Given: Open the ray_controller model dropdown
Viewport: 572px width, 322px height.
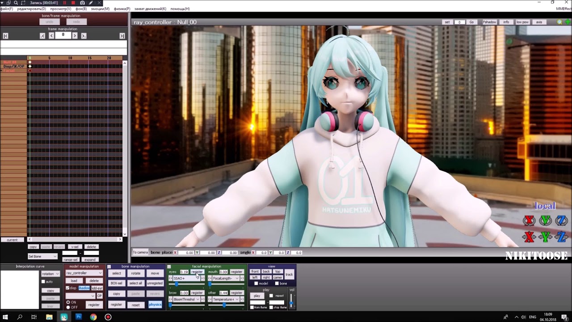Looking at the screenshot, I should pyautogui.click(x=84, y=273).
